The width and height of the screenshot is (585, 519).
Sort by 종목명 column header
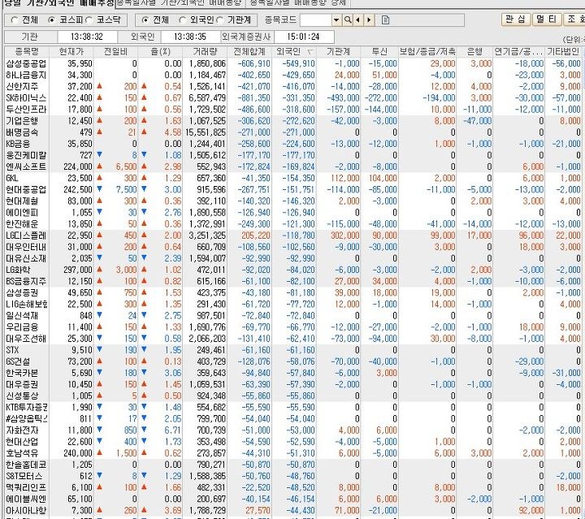pyautogui.click(x=27, y=51)
